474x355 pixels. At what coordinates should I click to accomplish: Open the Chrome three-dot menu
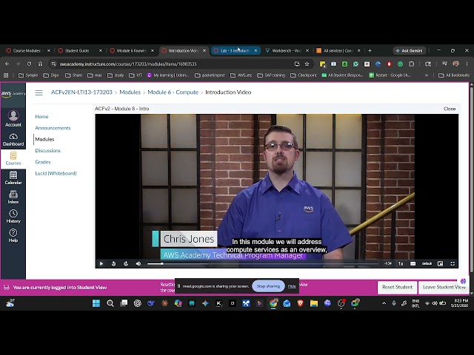coord(467,64)
